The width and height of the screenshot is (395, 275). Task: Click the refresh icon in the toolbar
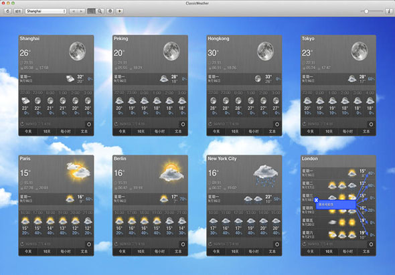8,11
